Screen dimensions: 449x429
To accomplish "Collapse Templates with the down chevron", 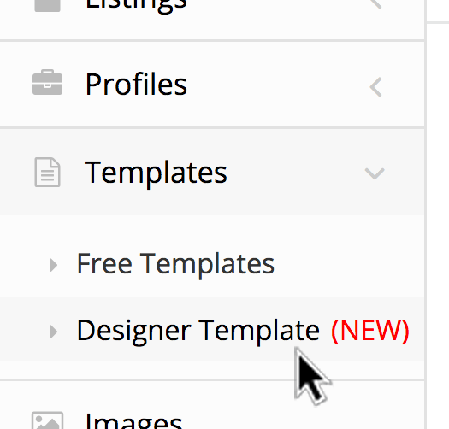I will tap(375, 173).
